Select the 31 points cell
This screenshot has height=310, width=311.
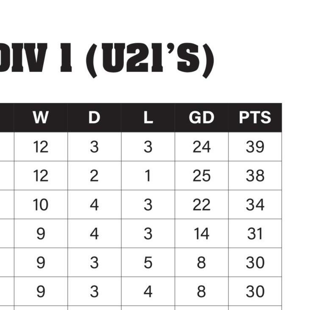pos(255,233)
